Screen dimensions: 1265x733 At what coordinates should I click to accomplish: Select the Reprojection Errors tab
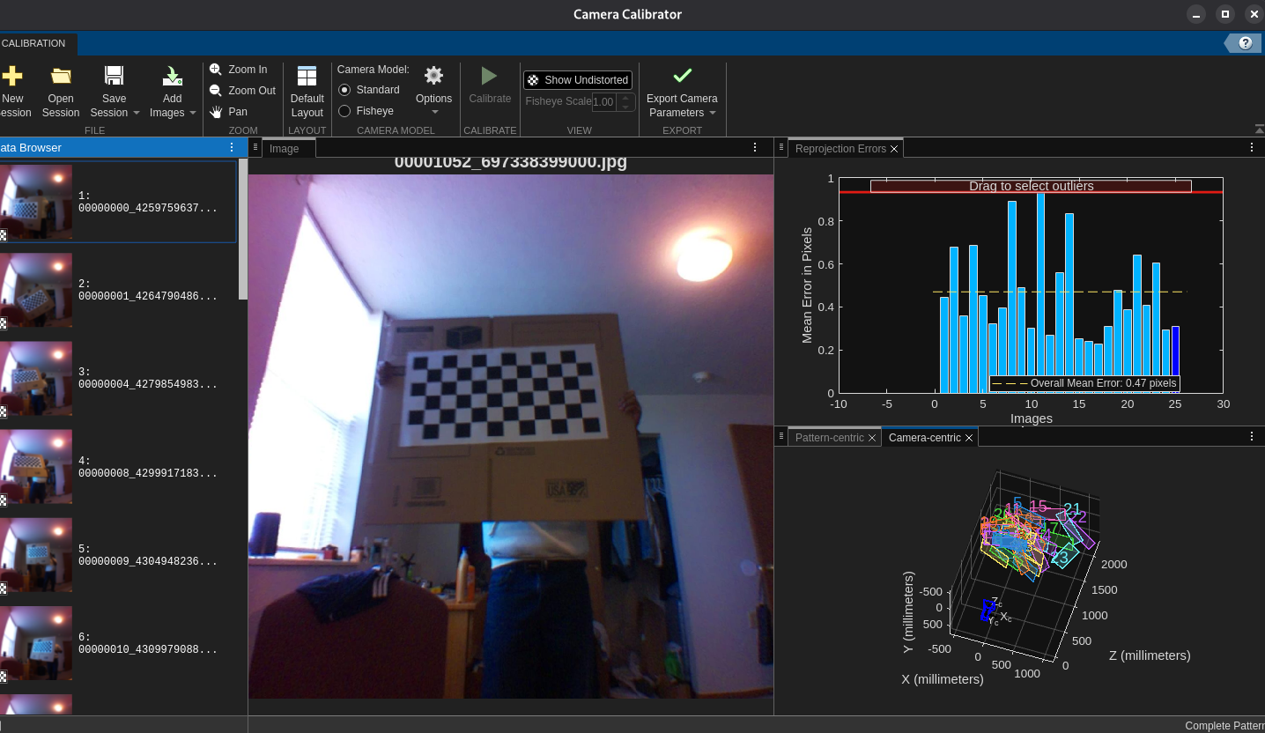[x=840, y=149]
